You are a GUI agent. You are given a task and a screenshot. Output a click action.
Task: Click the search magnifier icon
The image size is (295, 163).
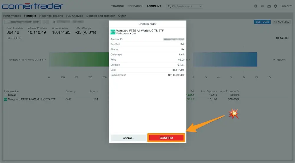tap(169, 6)
